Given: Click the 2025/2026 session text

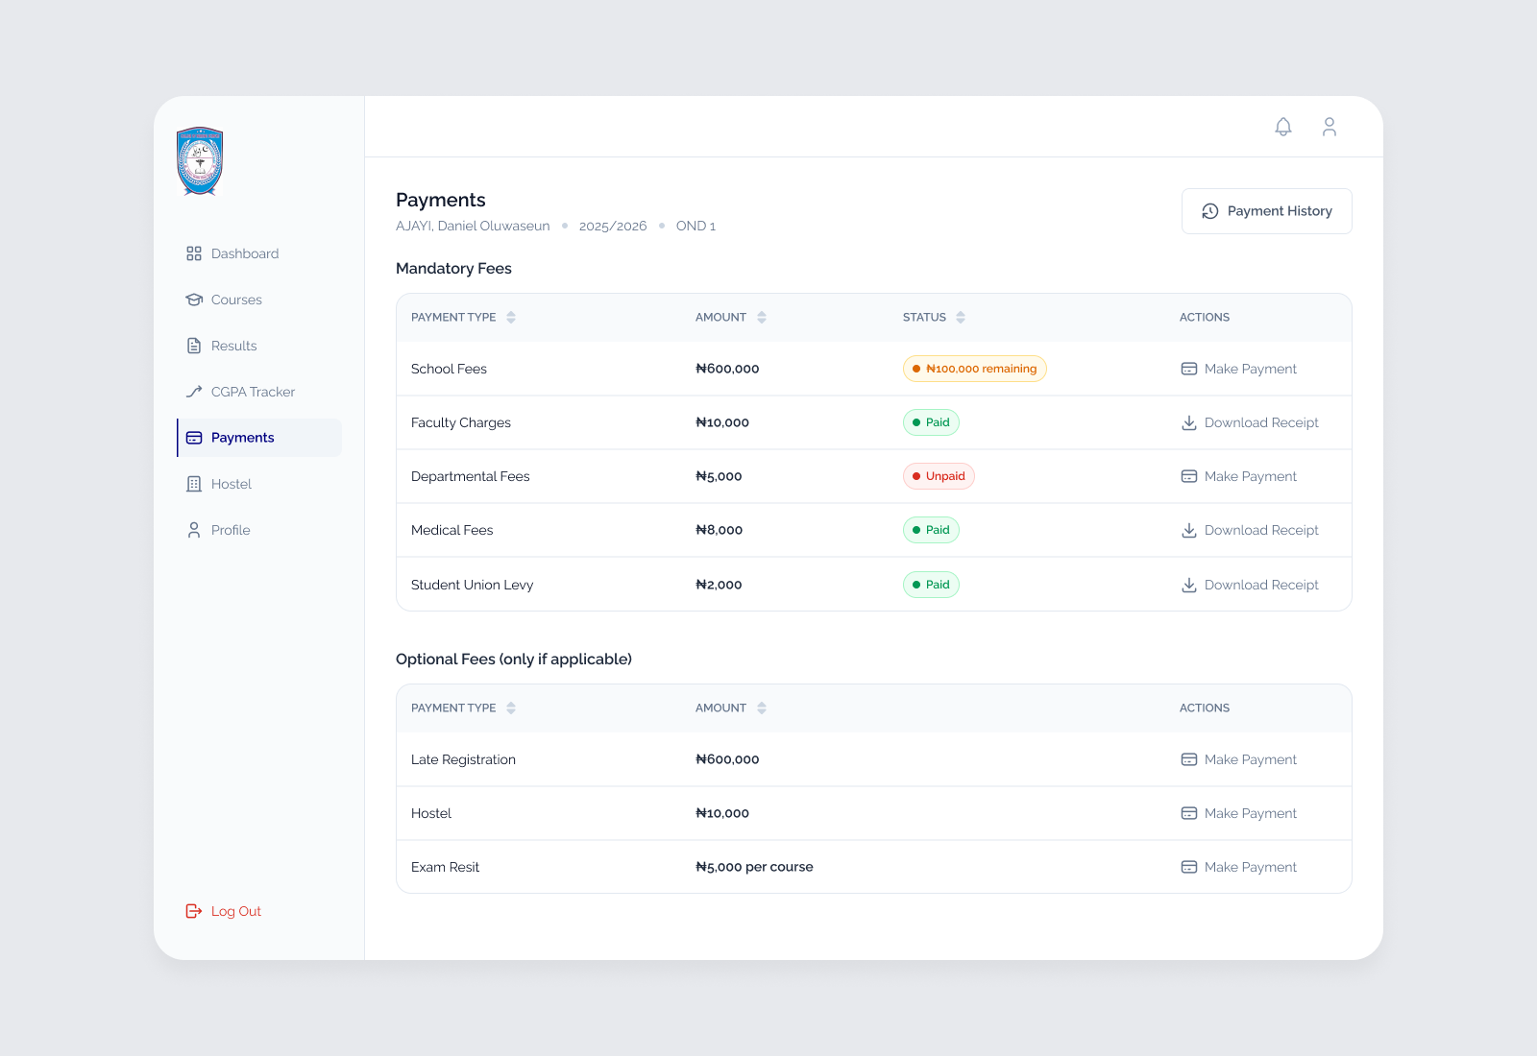Looking at the screenshot, I should click(613, 226).
